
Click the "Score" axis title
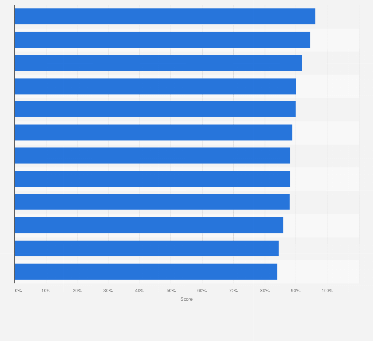pos(186,299)
